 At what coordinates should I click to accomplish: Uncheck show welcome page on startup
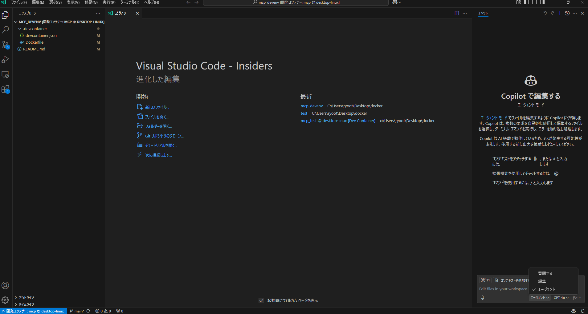tap(261, 300)
